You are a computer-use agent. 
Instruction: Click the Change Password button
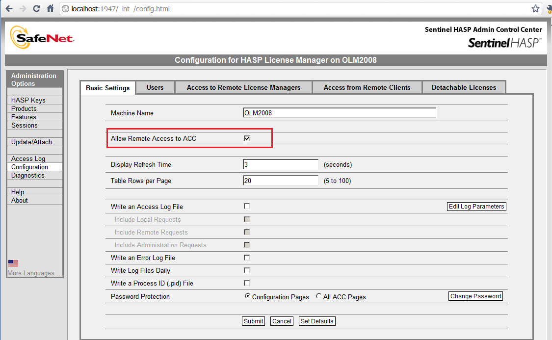click(x=475, y=296)
